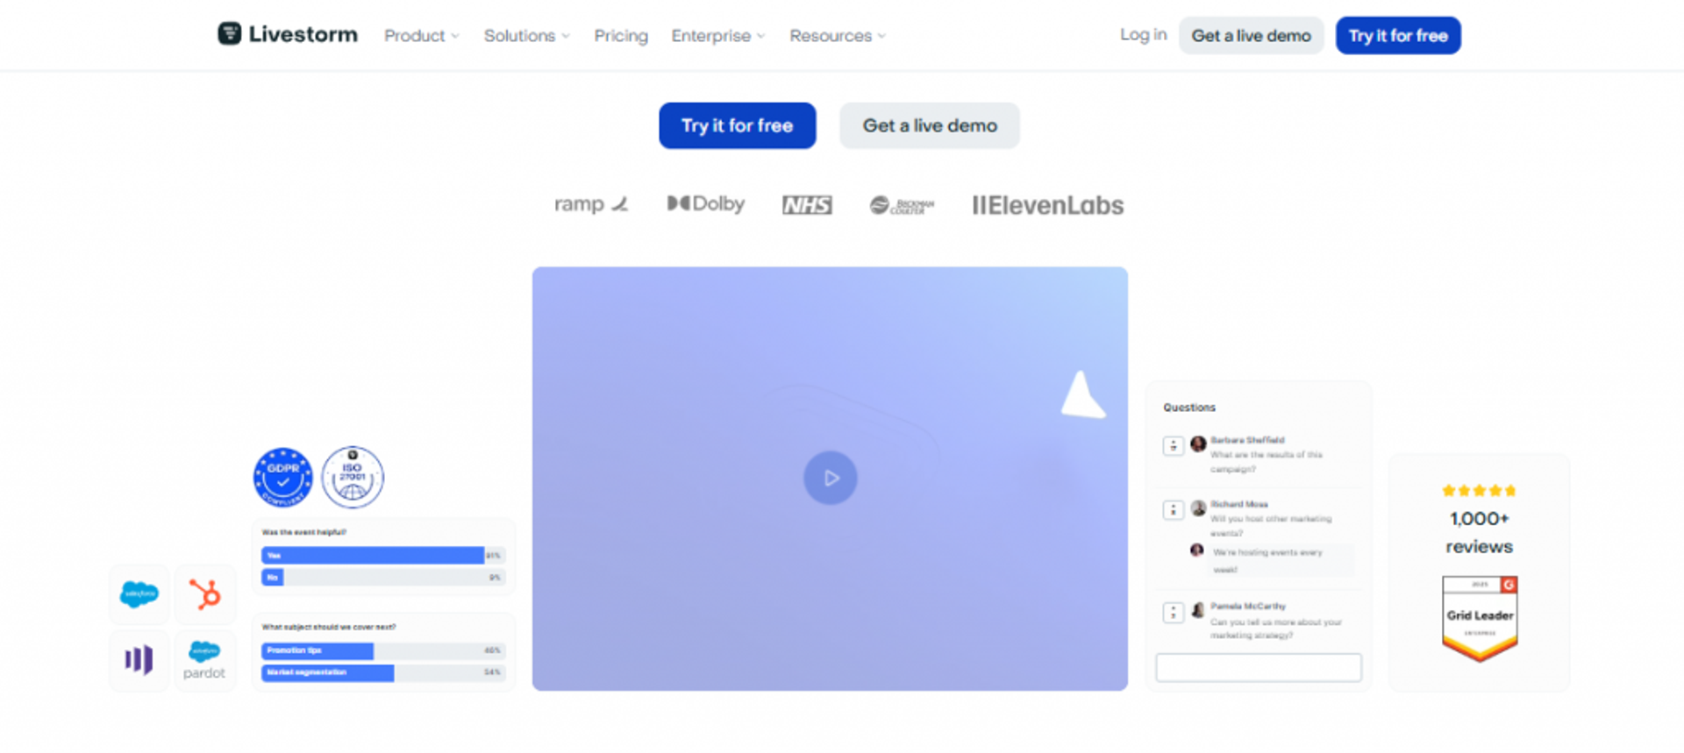Click the Livestorm logo

point(288,34)
